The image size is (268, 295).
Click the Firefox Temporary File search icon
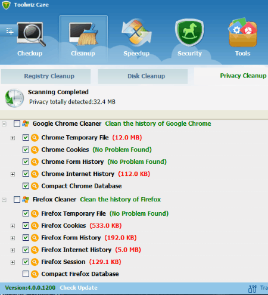(35, 213)
